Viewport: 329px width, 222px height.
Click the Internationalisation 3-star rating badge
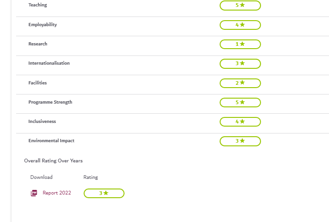240,63
